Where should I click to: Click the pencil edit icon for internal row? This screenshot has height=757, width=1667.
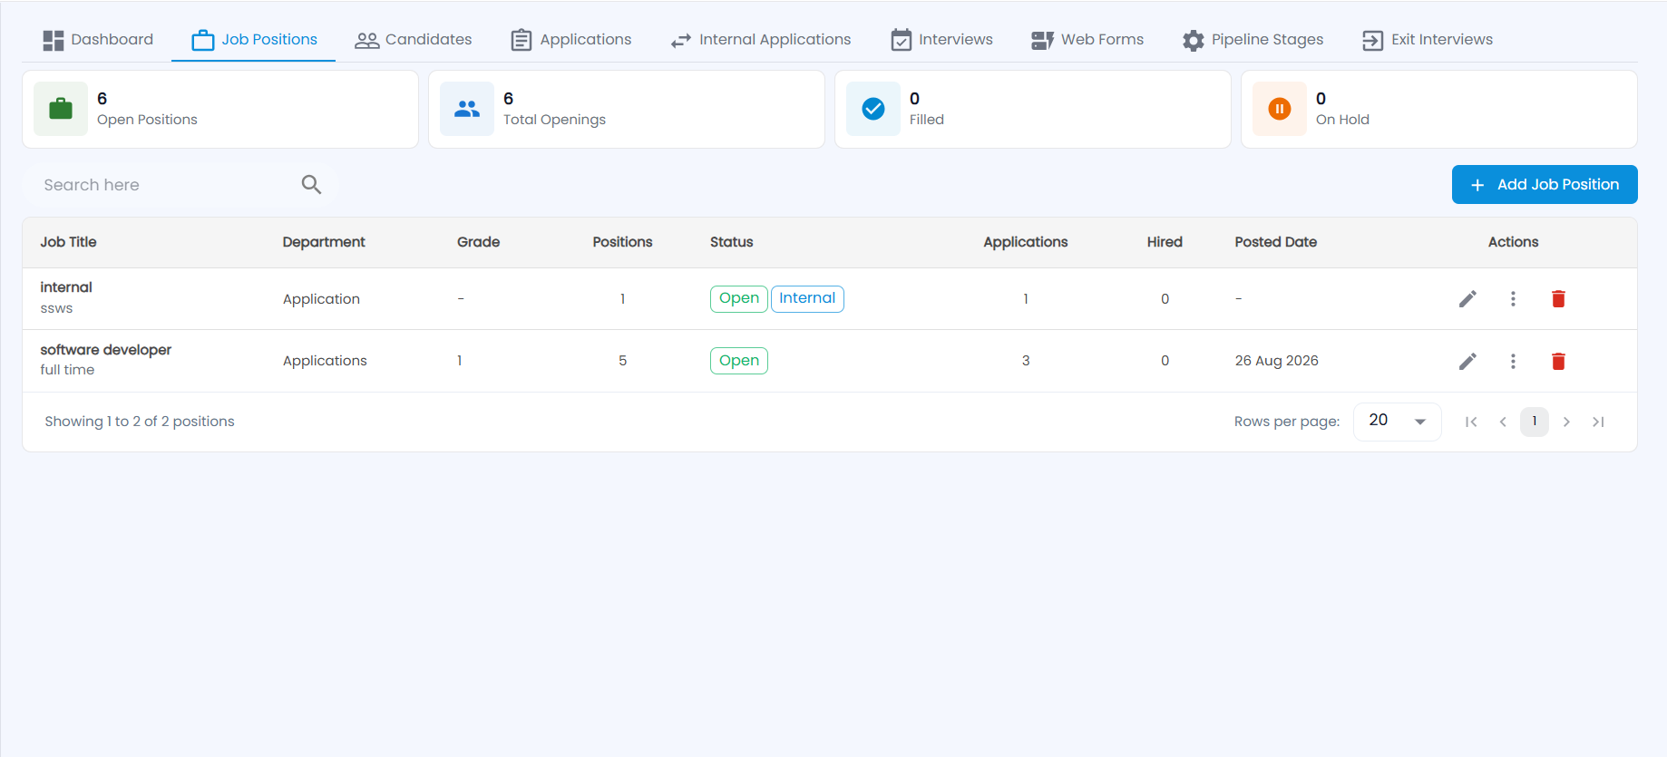click(1467, 299)
